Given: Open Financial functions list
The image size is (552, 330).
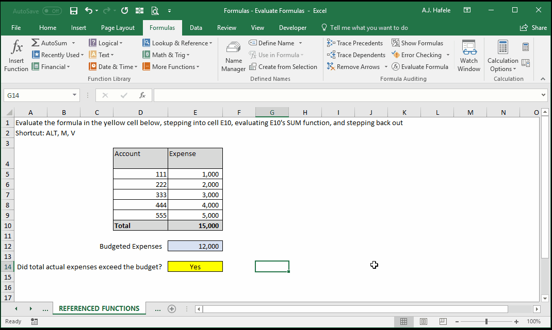Looking at the screenshot, I should pyautogui.click(x=51, y=67).
